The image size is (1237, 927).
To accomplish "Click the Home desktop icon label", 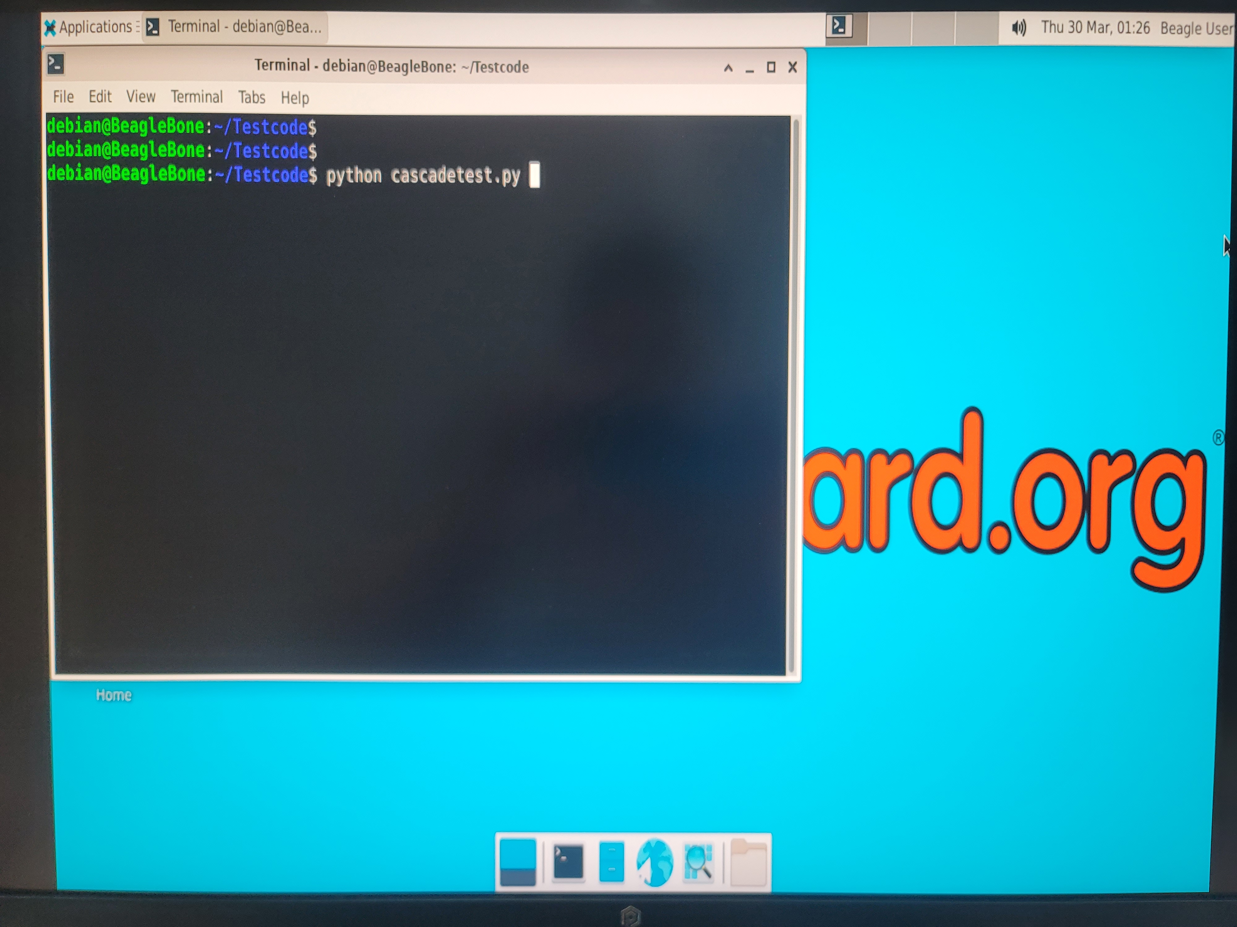I will coord(113,695).
